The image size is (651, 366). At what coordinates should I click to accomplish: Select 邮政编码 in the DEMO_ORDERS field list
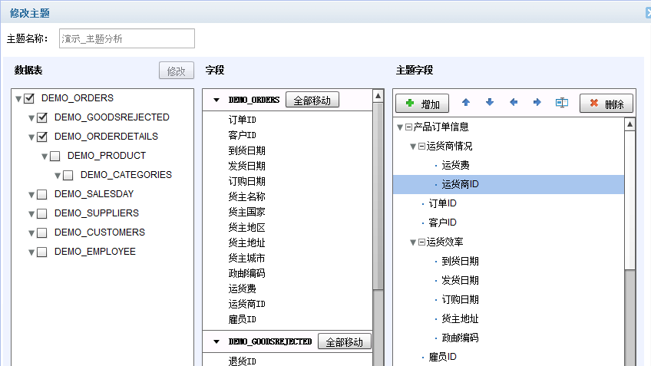pos(246,273)
